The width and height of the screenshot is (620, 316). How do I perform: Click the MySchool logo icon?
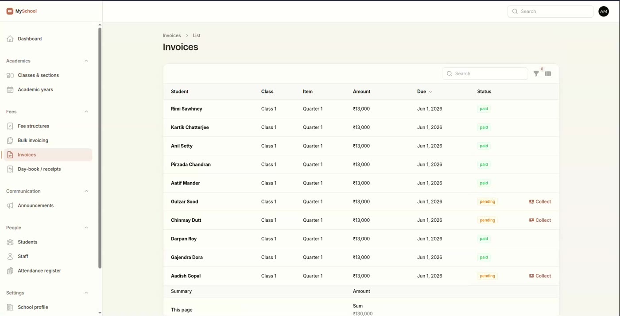[10, 11]
